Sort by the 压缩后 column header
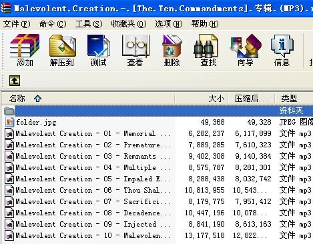 [252, 99]
